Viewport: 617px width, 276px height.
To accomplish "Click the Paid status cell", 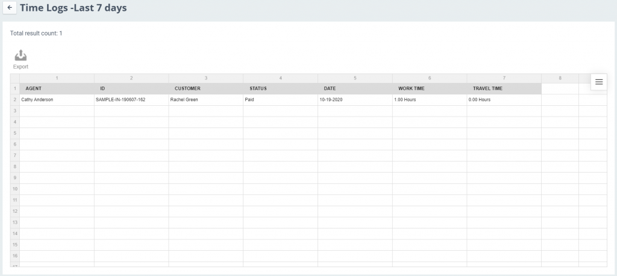I will click(281, 100).
